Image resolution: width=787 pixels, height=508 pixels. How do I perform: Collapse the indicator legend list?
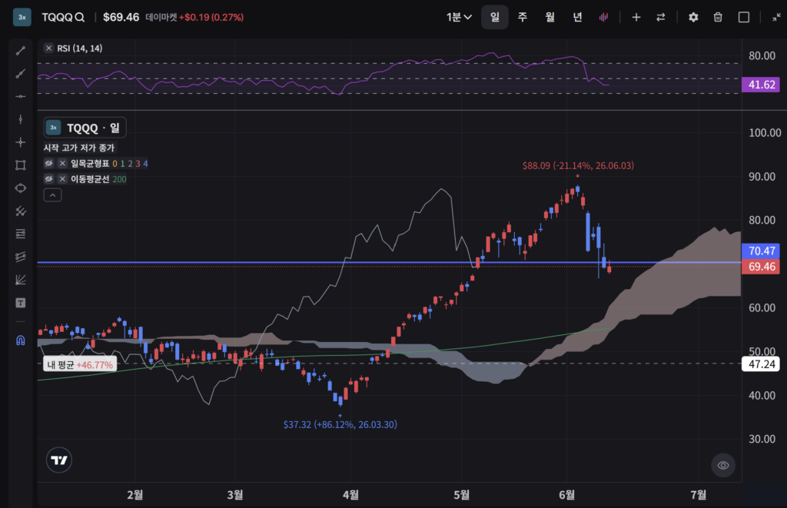pyautogui.click(x=53, y=194)
